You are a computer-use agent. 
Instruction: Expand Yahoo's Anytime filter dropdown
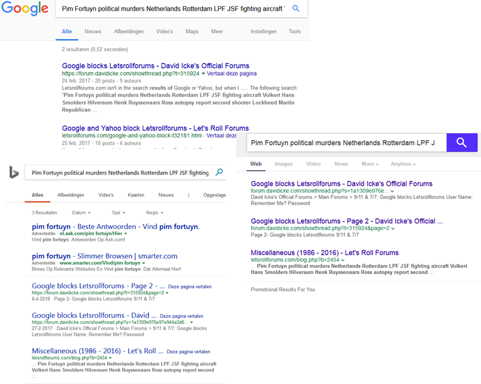point(403,164)
